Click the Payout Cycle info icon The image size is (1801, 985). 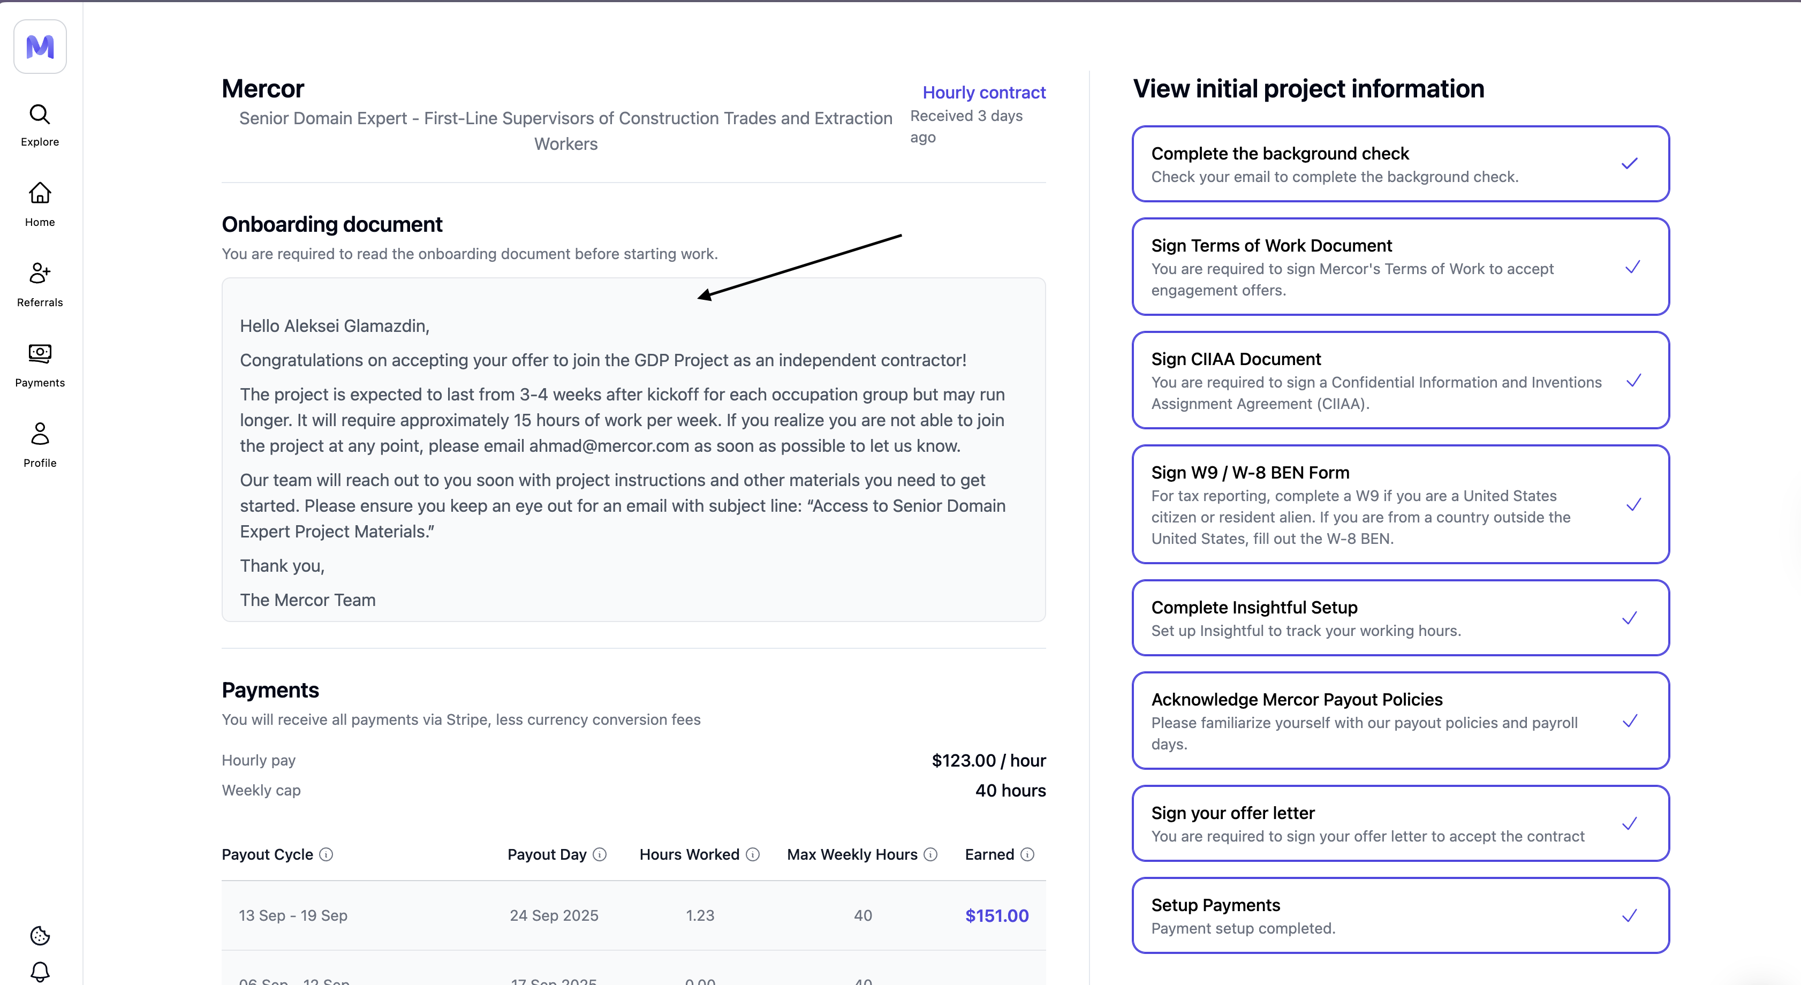(326, 854)
